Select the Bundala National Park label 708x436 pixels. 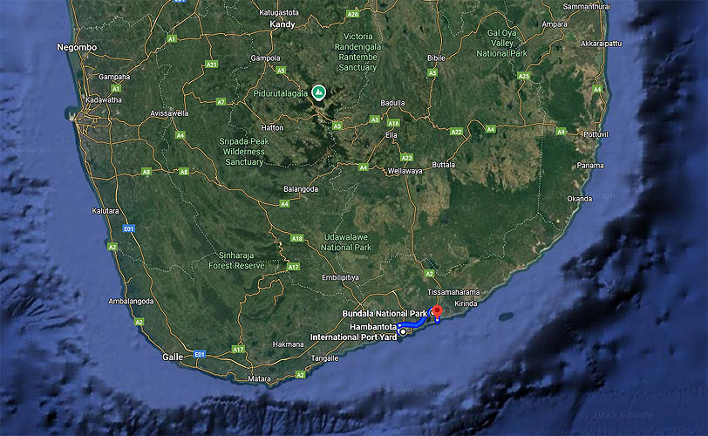(x=385, y=313)
